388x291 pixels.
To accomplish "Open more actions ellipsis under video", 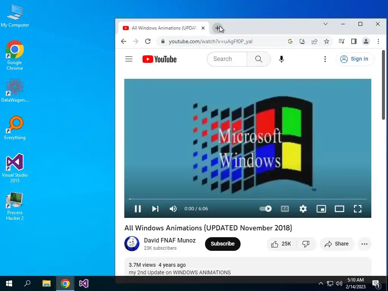I will point(364,244).
